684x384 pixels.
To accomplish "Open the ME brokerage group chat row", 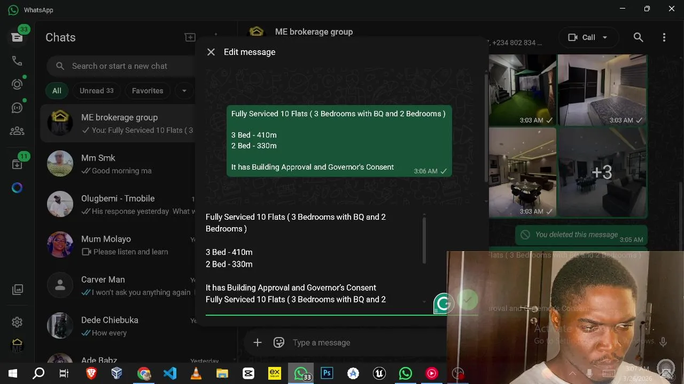I will point(118,124).
